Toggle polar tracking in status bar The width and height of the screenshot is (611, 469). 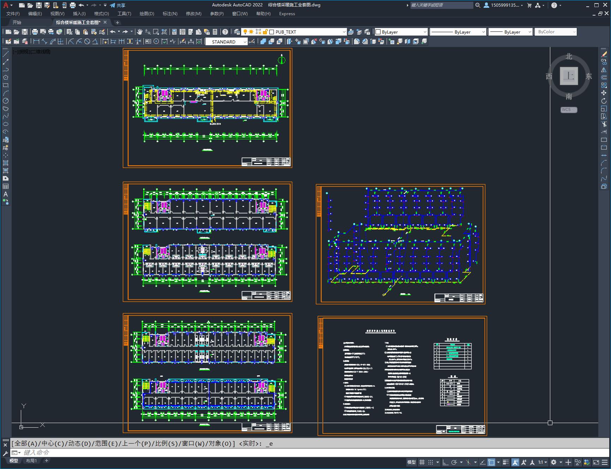click(454, 462)
